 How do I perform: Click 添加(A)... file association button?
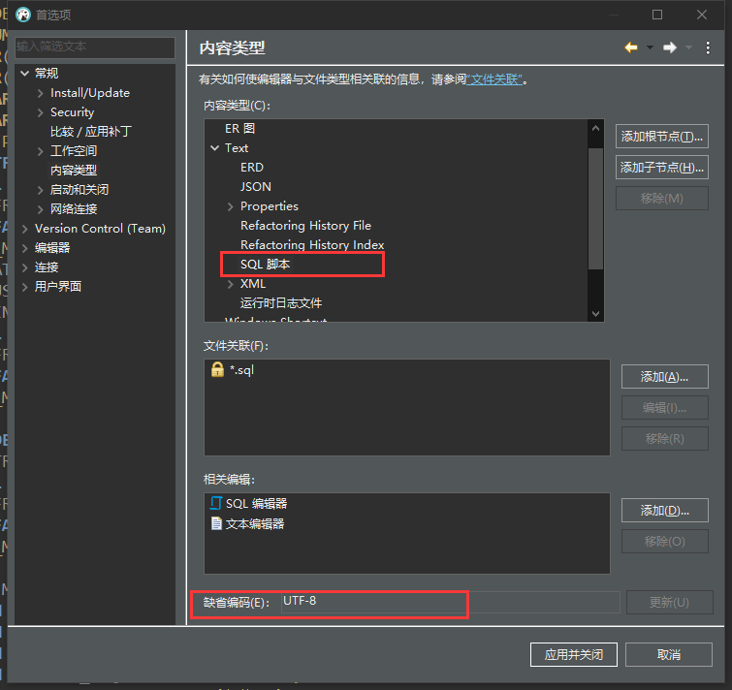665,377
